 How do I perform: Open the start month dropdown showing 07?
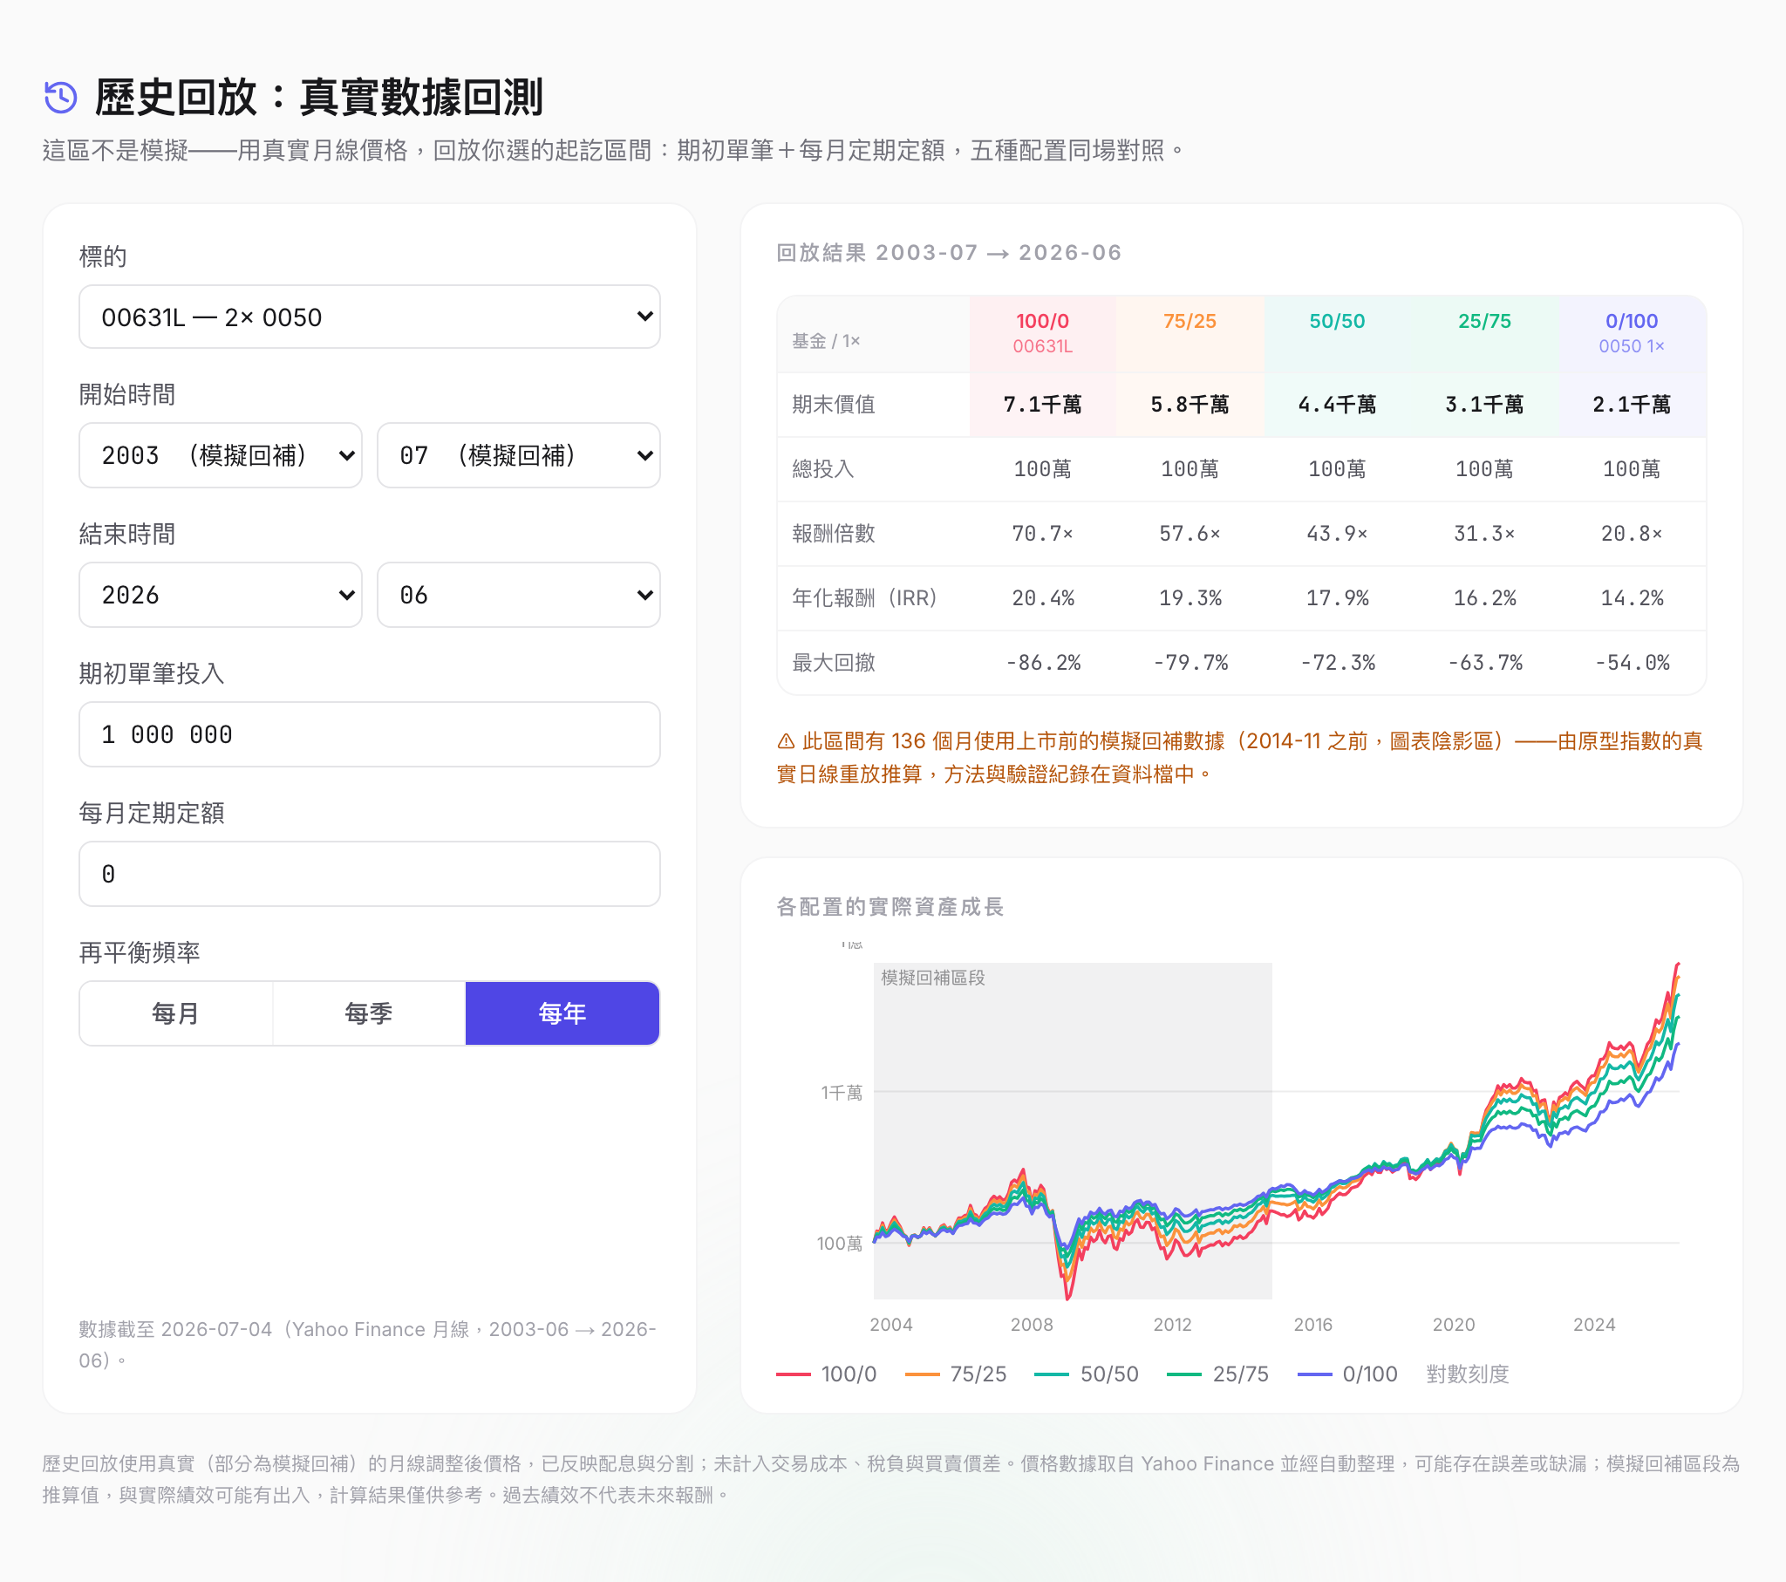point(518,455)
